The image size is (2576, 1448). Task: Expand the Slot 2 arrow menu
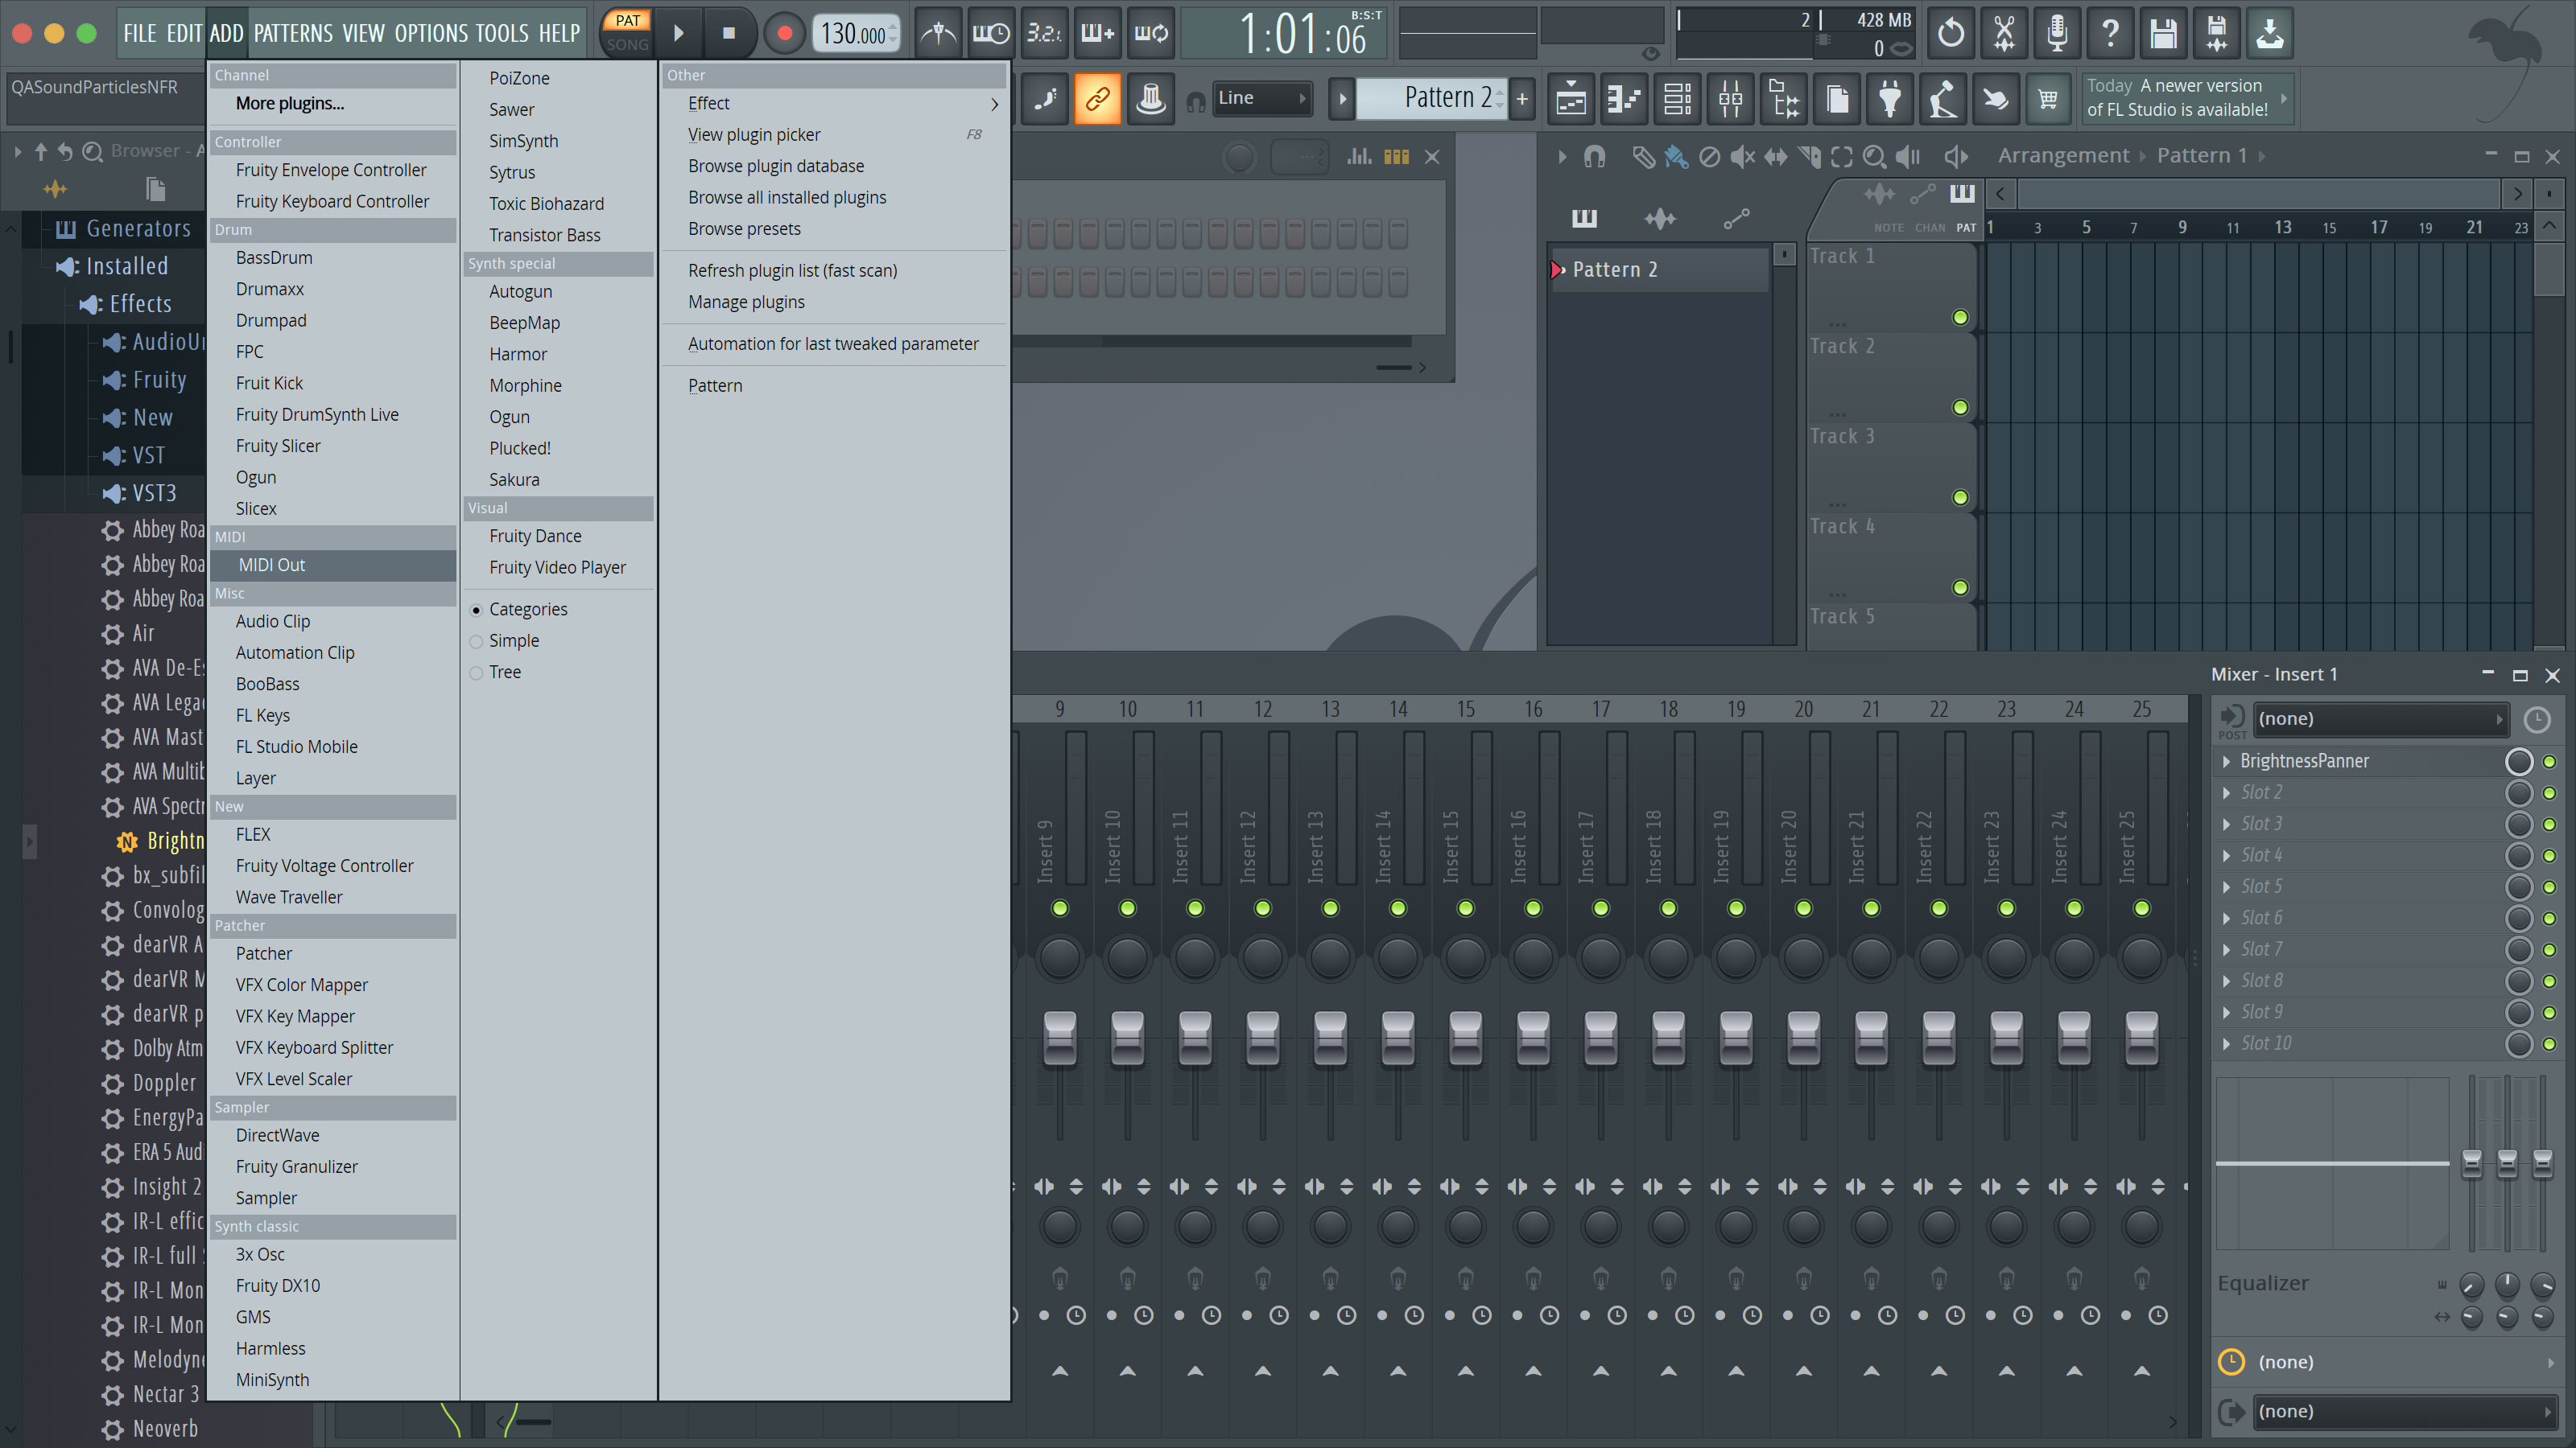click(x=2226, y=792)
